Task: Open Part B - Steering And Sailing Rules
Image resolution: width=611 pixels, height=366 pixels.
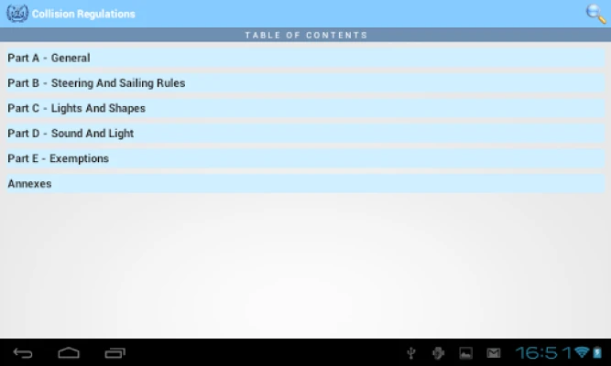Action: 305,83
